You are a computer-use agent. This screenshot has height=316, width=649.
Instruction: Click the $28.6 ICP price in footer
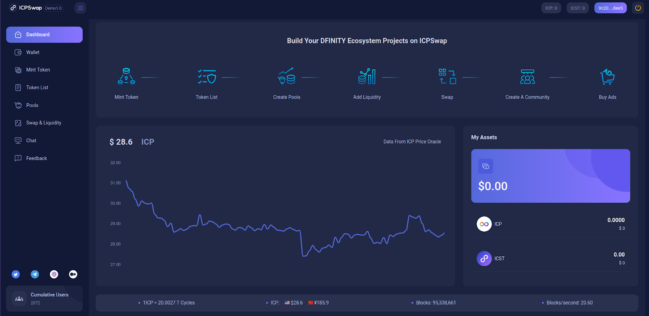[x=297, y=303]
